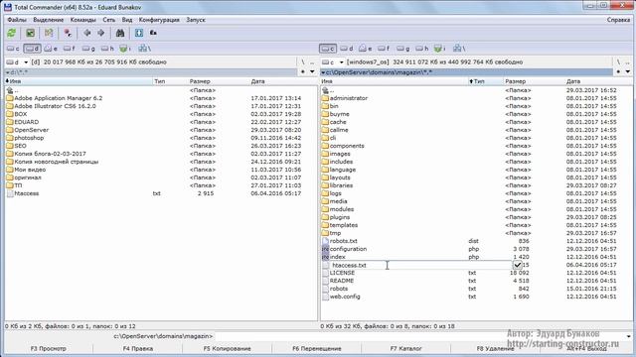Sort left panel by Дата column header
The image size is (636, 357).
(282, 81)
